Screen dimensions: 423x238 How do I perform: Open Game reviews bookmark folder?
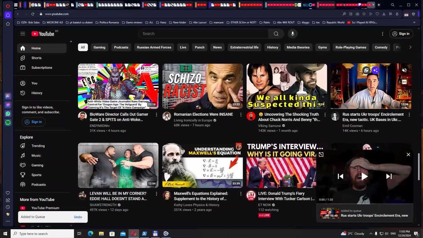coord(132,22)
